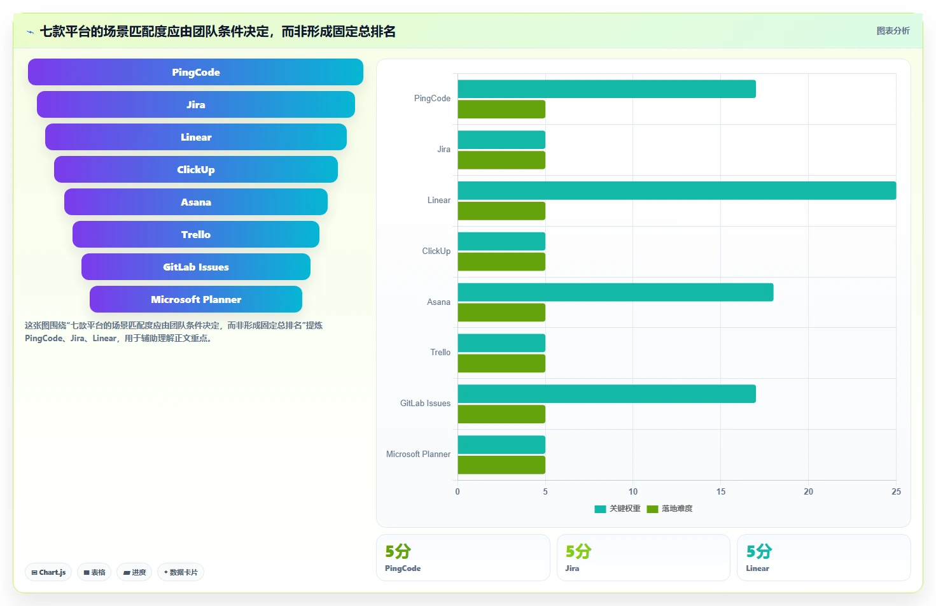Click the title 七款平台的场景匹配度 heading
This screenshot has height=606, width=936.
(218, 32)
